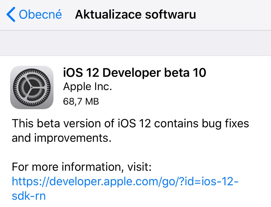The width and height of the screenshot is (271, 207).
Task: Tap the blue back chevron arrow
Action: coord(11,14)
